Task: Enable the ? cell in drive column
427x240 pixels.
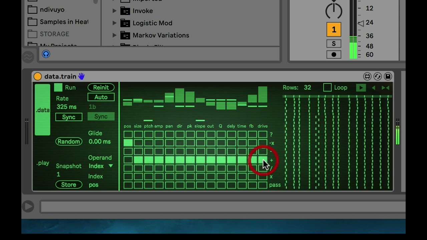Action: (263, 135)
